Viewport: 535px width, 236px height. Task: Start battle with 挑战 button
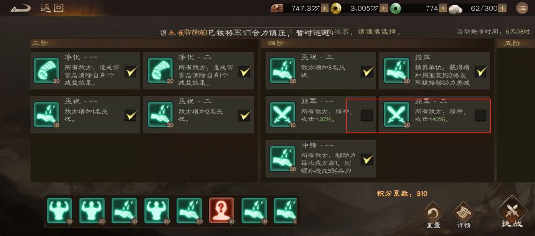(x=512, y=212)
